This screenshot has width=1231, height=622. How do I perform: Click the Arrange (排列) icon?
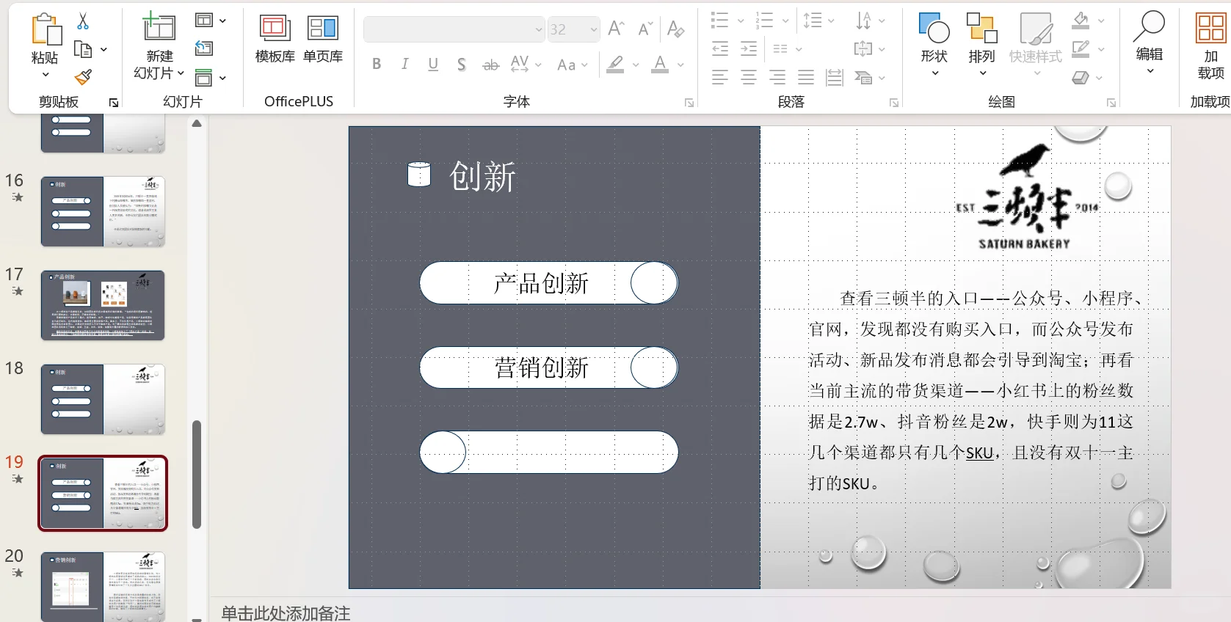coord(981,28)
